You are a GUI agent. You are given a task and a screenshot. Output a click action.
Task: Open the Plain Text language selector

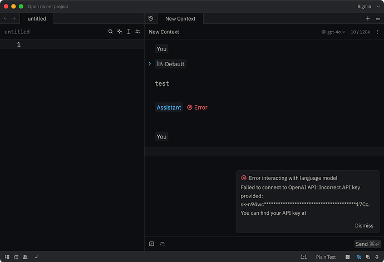tap(326, 257)
